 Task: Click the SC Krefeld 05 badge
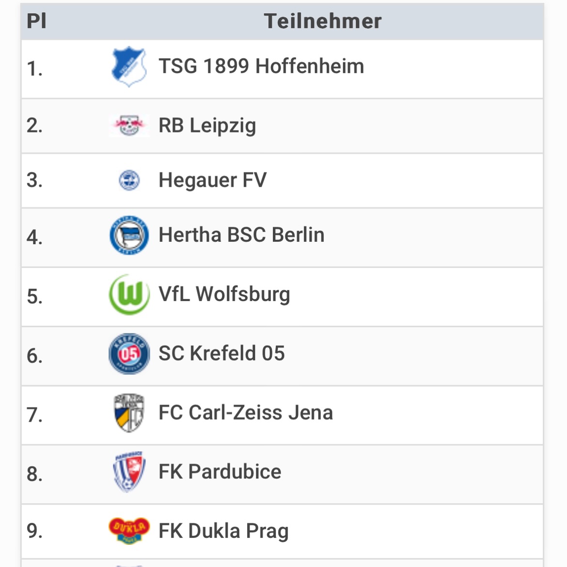[129, 354]
